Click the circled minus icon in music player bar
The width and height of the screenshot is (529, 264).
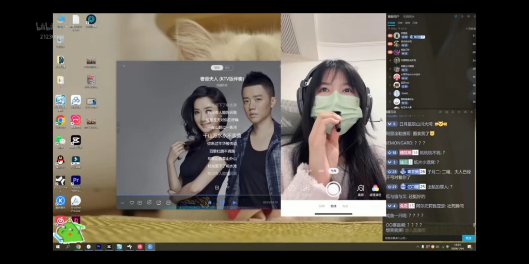coord(168,203)
